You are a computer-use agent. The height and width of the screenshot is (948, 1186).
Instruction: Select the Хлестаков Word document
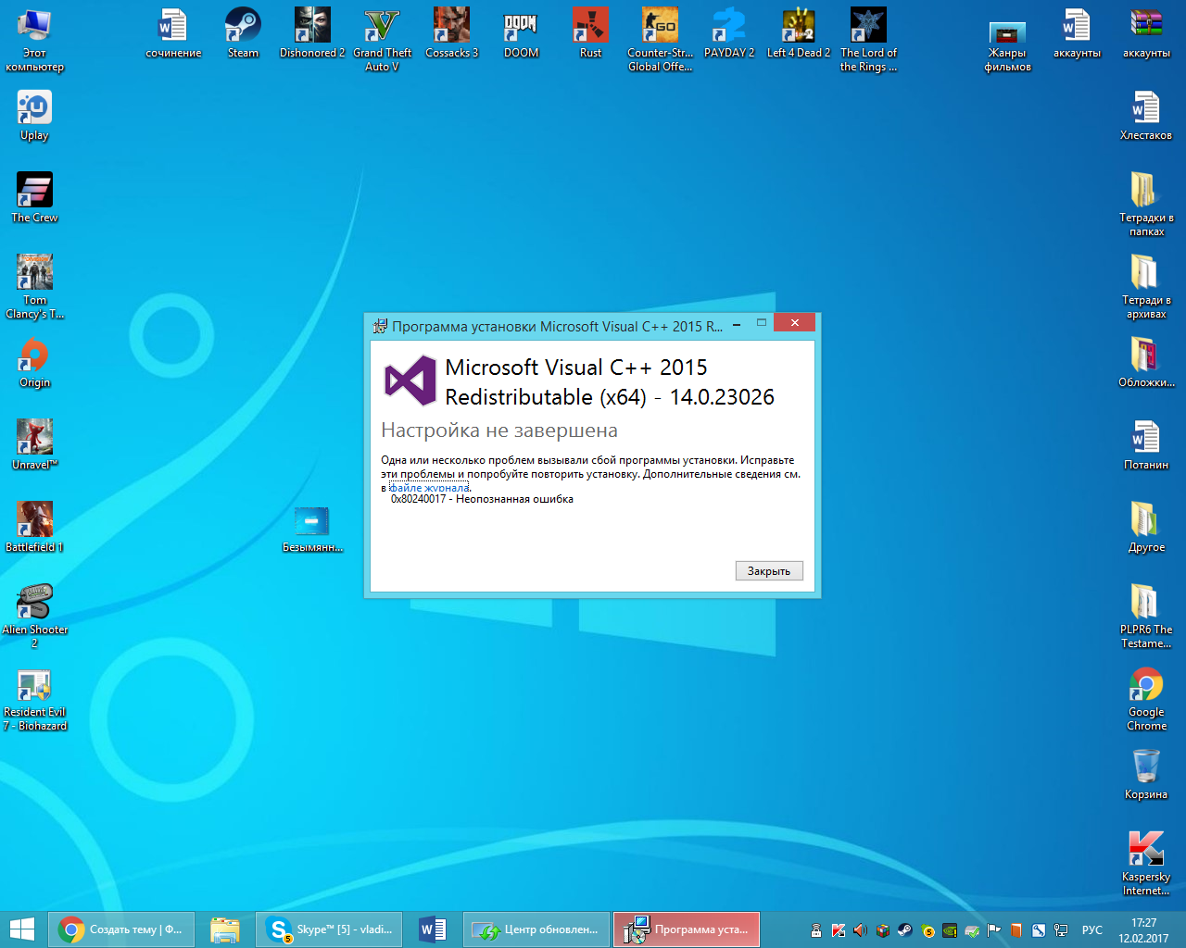[x=1146, y=116]
